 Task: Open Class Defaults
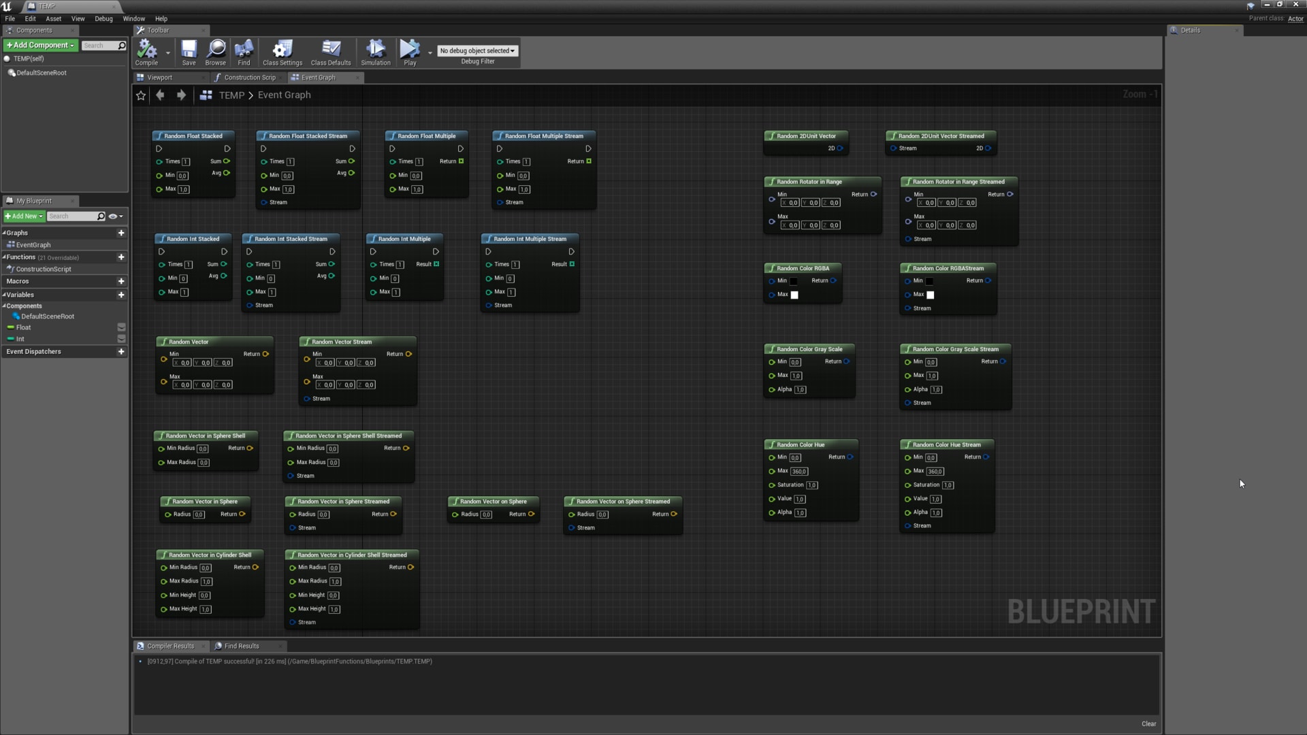pos(331,51)
